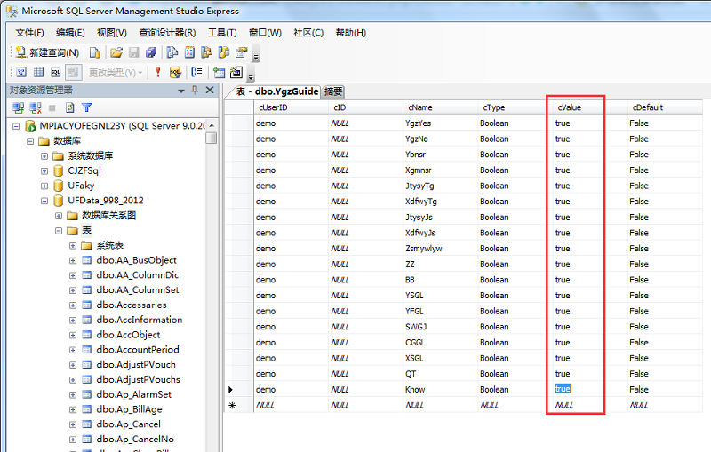The width and height of the screenshot is (711, 452).
Task: Click the verify SQL syntax icon
Action: tap(175, 72)
